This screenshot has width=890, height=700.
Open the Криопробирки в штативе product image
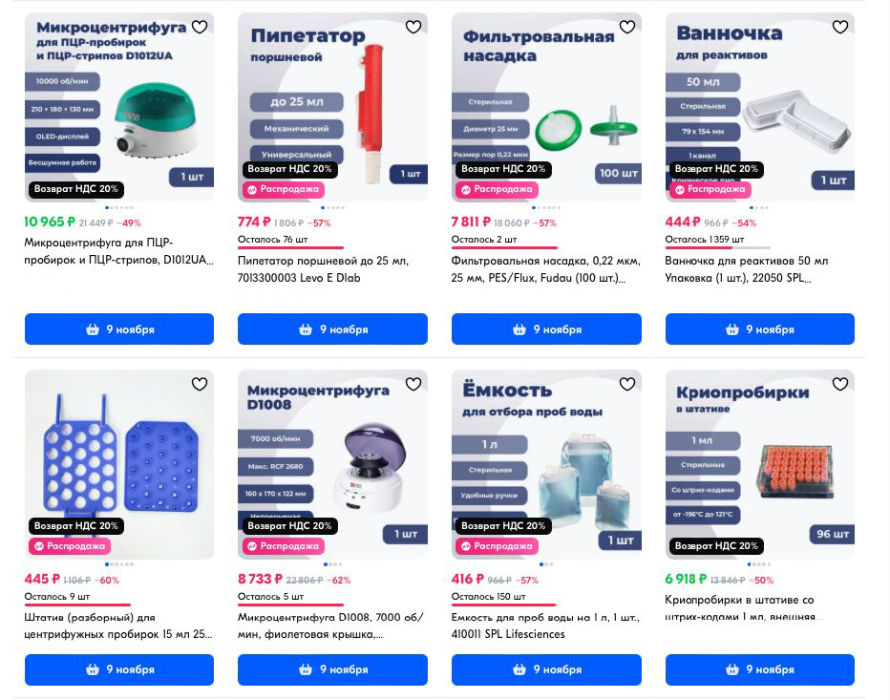point(760,464)
